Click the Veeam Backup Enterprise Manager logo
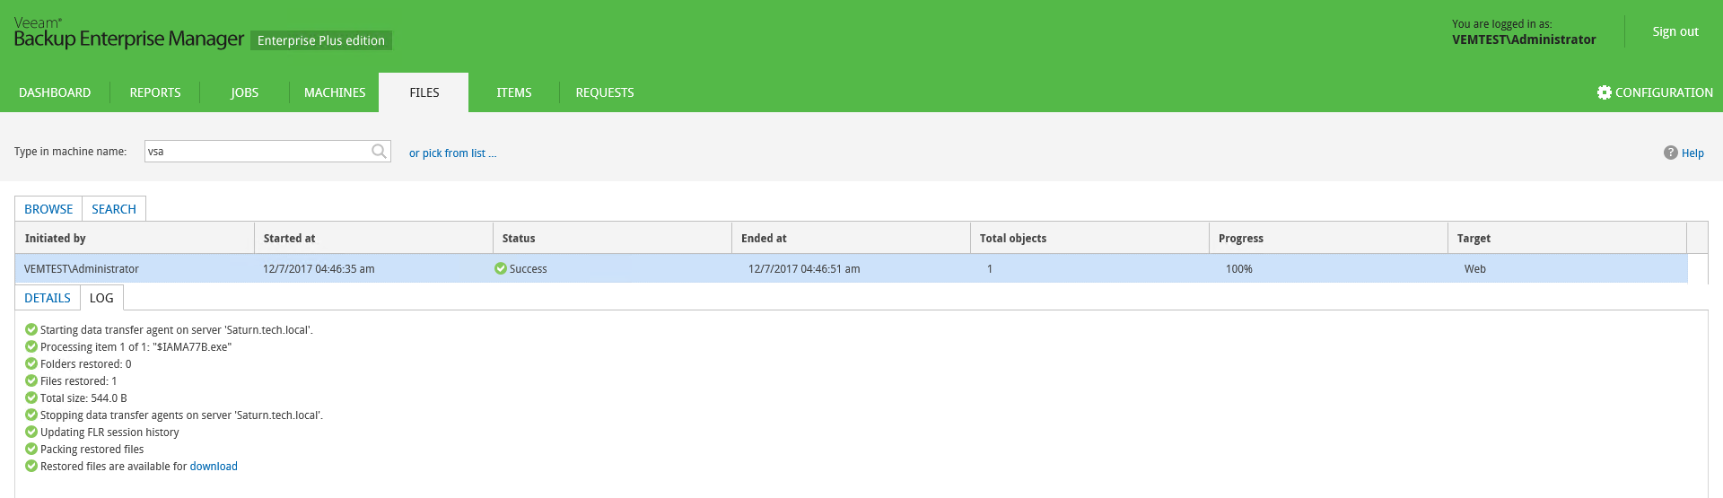 (128, 33)
